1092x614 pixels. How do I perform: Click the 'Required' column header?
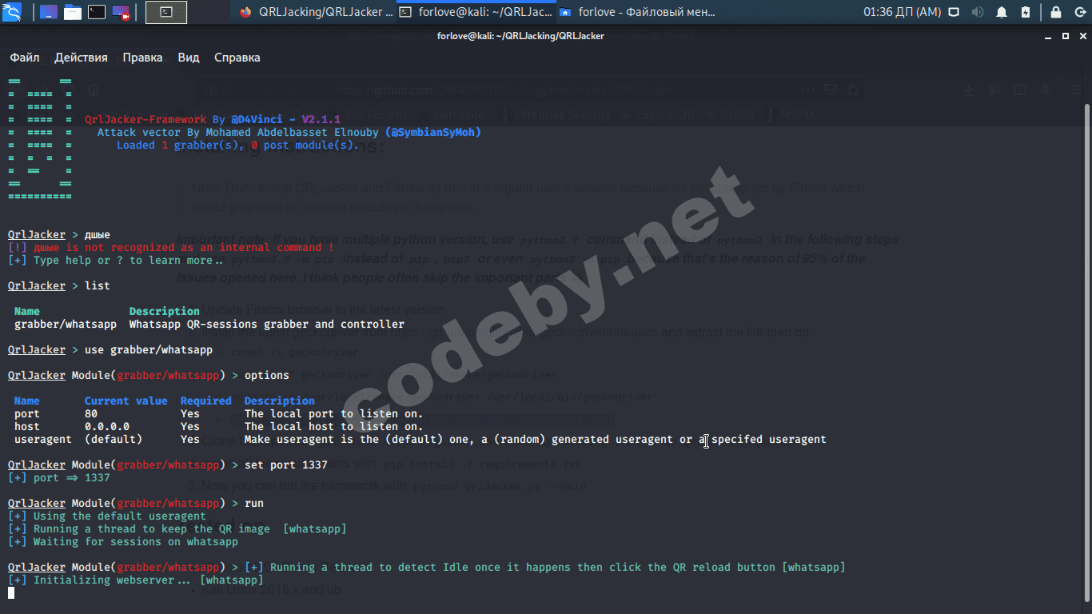coord(206,401)
